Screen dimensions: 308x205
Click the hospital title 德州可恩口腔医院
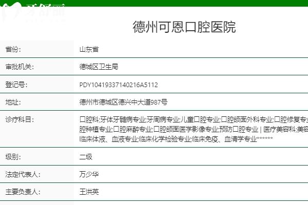click(x=184, y=27)
